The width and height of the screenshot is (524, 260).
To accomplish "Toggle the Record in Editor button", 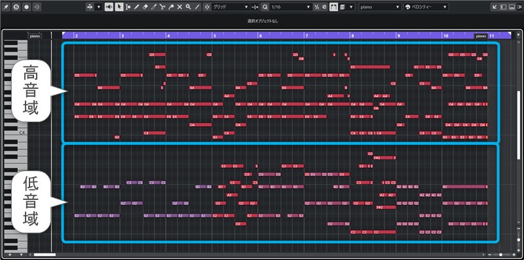I will [x=27, y=7].
